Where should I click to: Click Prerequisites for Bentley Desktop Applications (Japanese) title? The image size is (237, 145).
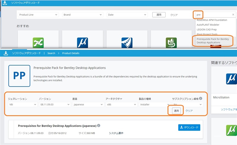(57, 126)
